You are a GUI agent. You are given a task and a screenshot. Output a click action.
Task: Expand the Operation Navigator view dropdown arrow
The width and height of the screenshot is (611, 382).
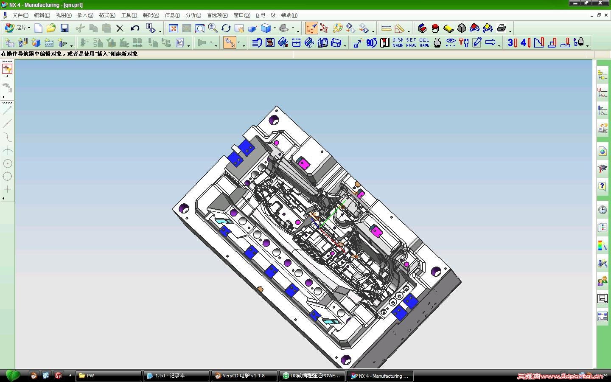(238, 43)
